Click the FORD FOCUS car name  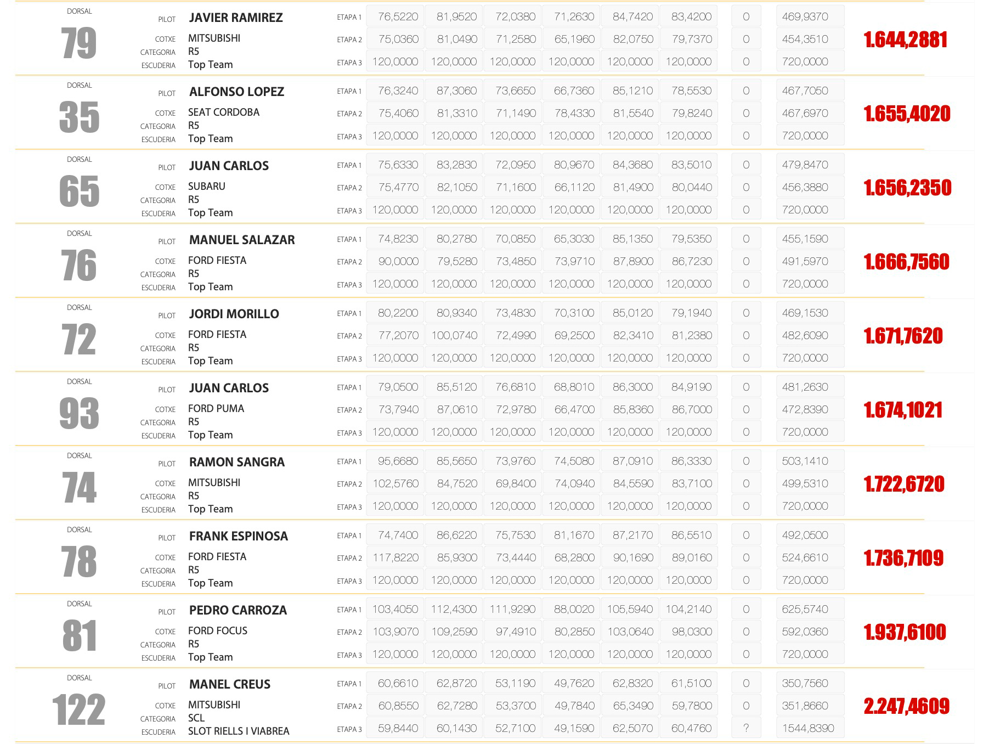click(x=218, y=630)
